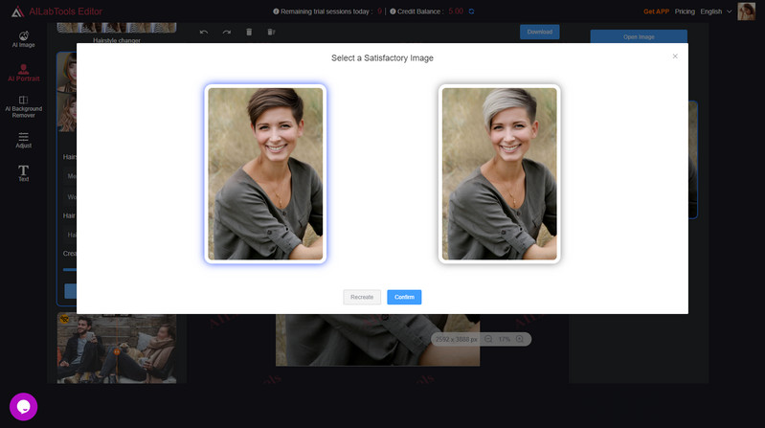The height and width of the screenshot is (428, 765).
Task: Select the couple-on-sofa sample thumbnail
Action: (x=117, y=349)
